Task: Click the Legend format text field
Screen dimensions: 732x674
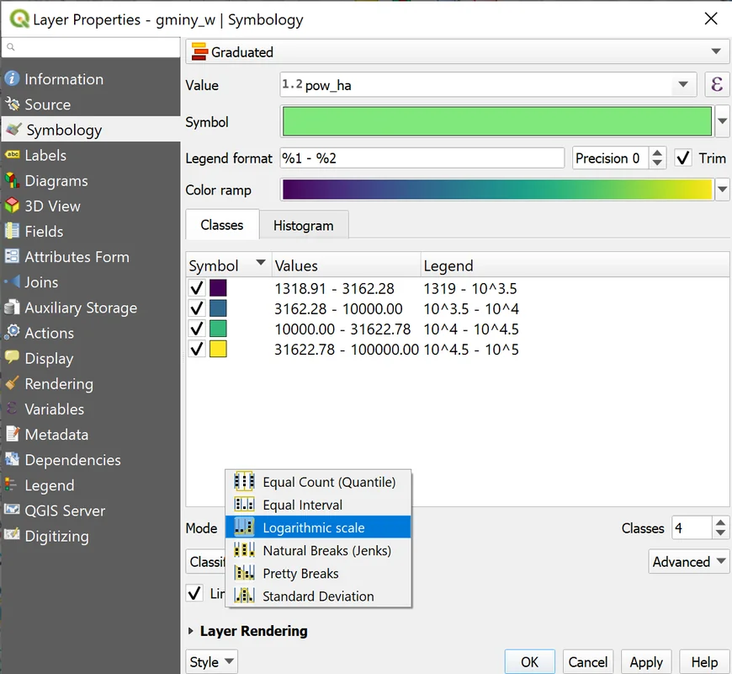Action: click(422, 158)
